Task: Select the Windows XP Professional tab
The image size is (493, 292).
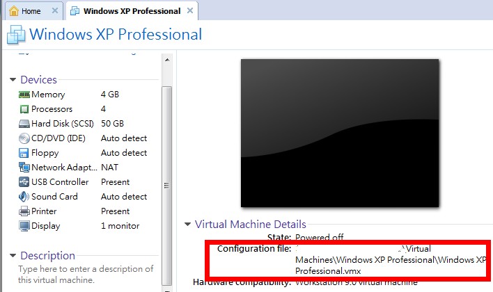Action: click(132, 10)
